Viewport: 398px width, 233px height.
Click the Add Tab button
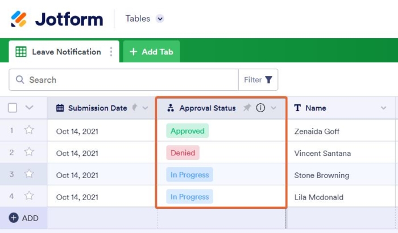151,52
